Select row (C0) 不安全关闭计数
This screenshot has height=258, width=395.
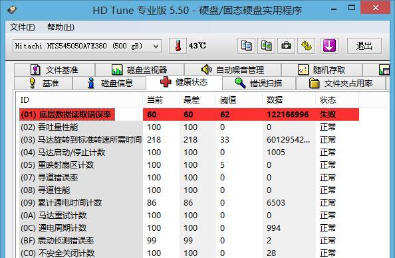189,253
